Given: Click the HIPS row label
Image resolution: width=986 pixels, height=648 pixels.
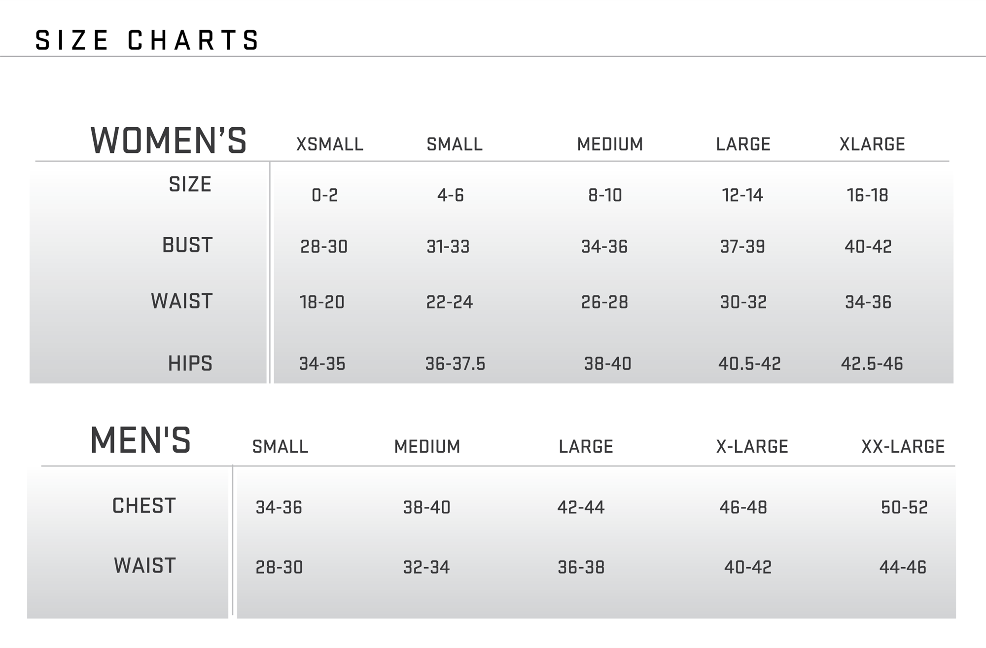Looking at the screenshot, I should tap(190, 363).
